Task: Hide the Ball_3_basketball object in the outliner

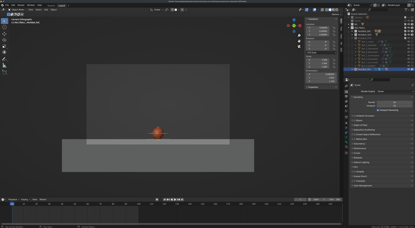Action: click(x=408, y=48)
